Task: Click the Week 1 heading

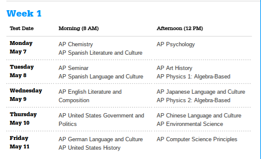Action: coord(24,14)
